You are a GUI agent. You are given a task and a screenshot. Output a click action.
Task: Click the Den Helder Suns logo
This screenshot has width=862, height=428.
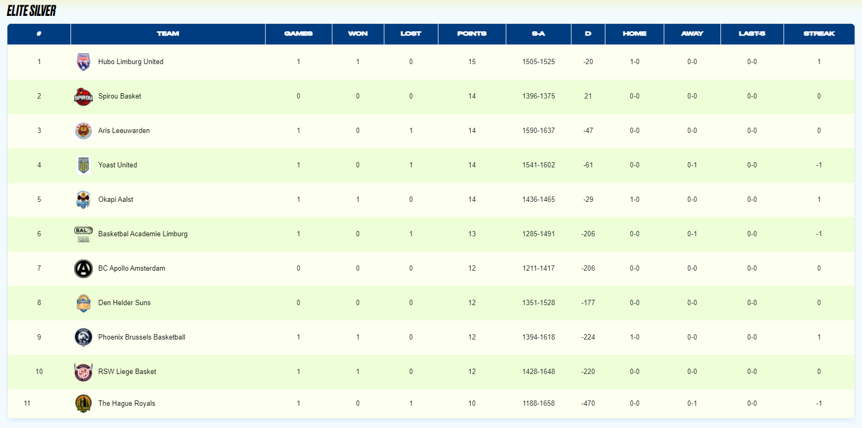click(x=83, y=303)
